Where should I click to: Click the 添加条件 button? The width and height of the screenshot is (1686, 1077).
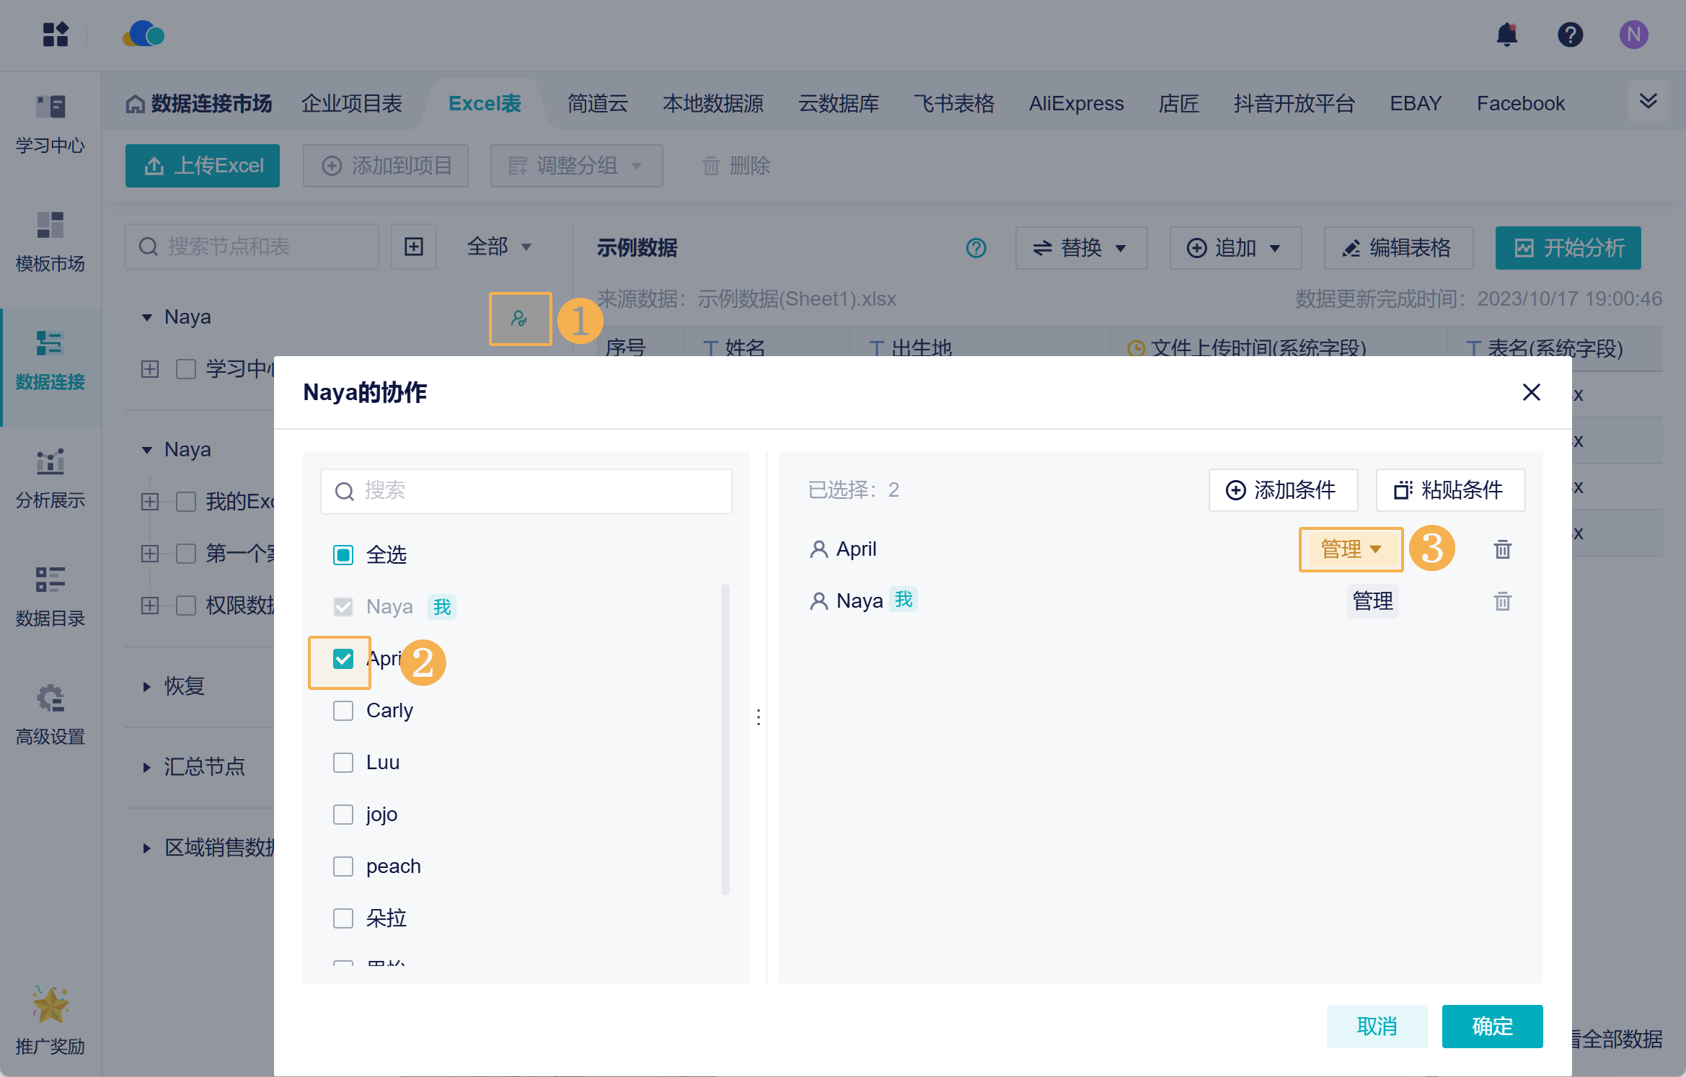[x=1282, y=490]
